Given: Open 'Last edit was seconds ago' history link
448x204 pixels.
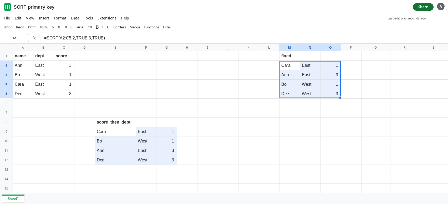Looking at the screenshot, I should point(406,18).
